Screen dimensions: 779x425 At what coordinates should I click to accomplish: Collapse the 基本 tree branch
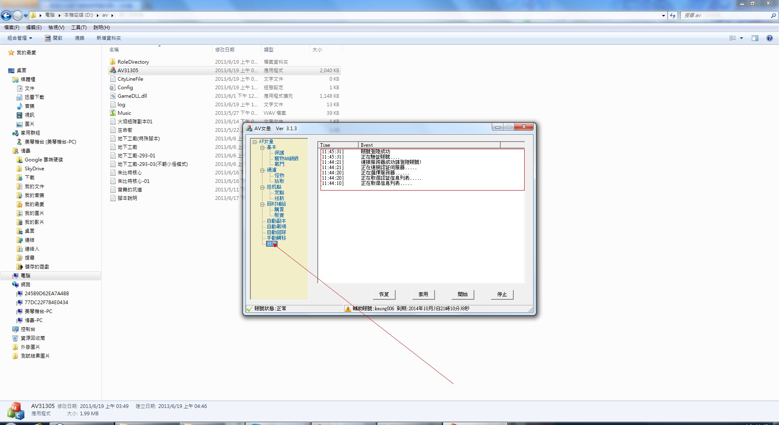point(262,148)
